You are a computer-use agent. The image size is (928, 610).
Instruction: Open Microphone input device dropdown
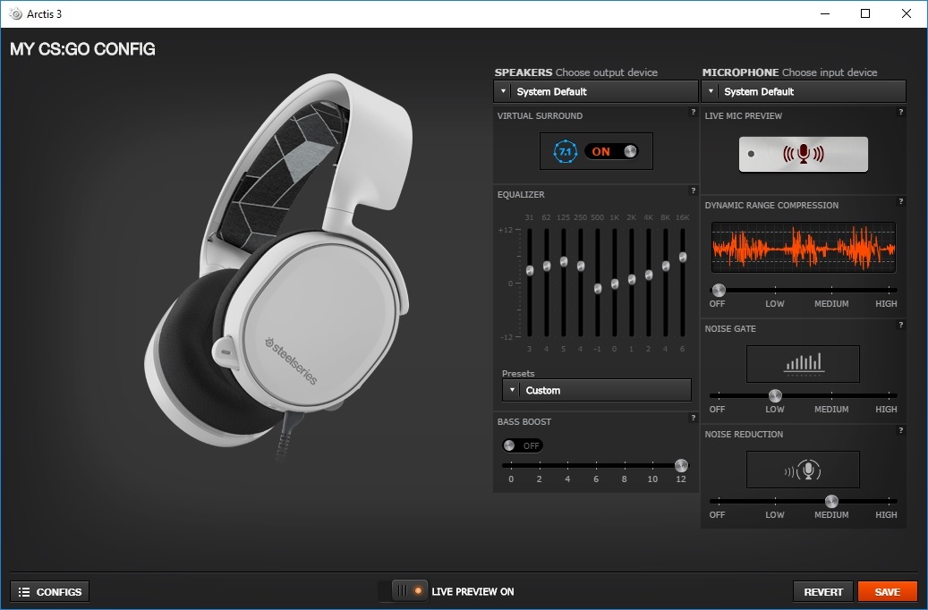point(804,92)
